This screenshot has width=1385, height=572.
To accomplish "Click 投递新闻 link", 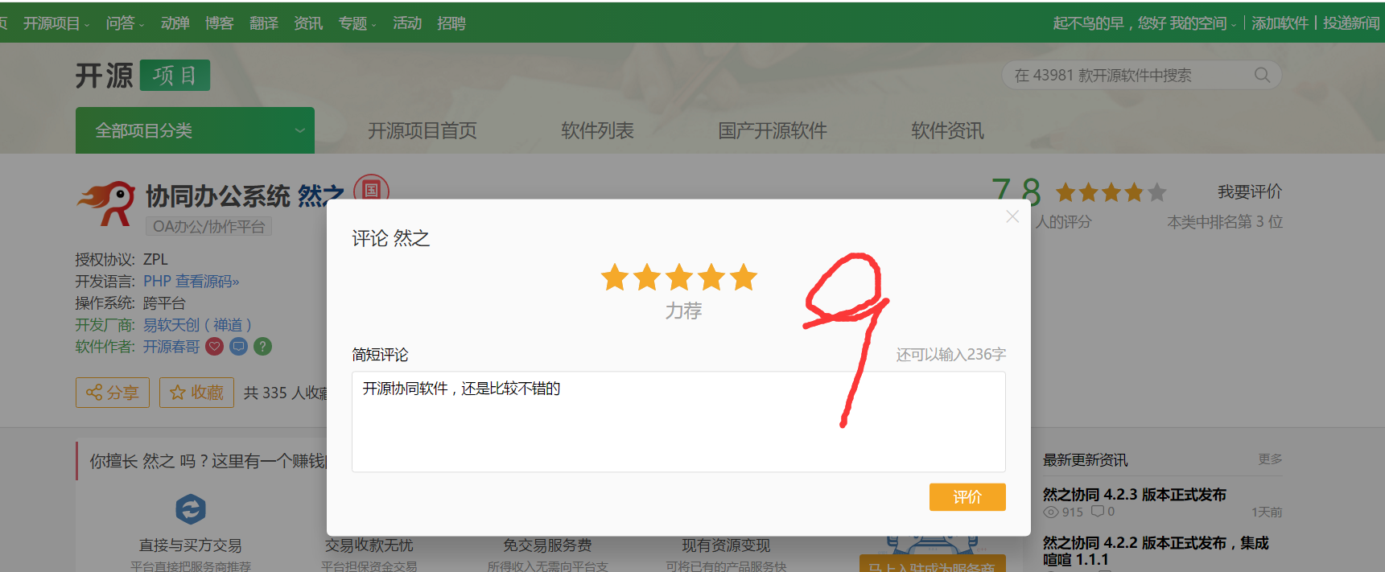I will coord(1351,23).
